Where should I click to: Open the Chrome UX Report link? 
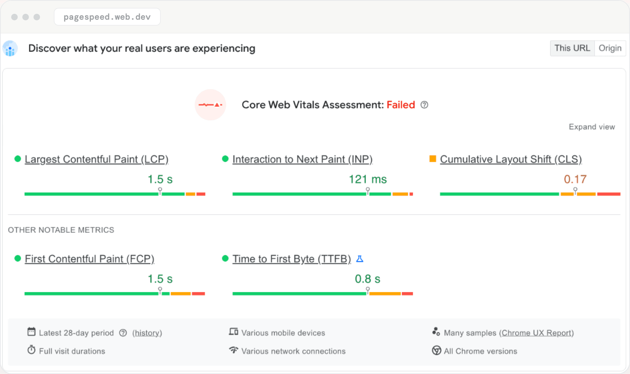tap(536, 333)
